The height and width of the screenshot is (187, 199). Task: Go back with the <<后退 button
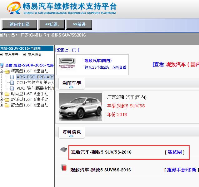tap(52, 24)
